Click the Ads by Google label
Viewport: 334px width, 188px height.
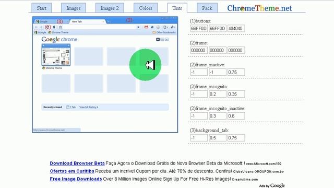coord(272,186)
